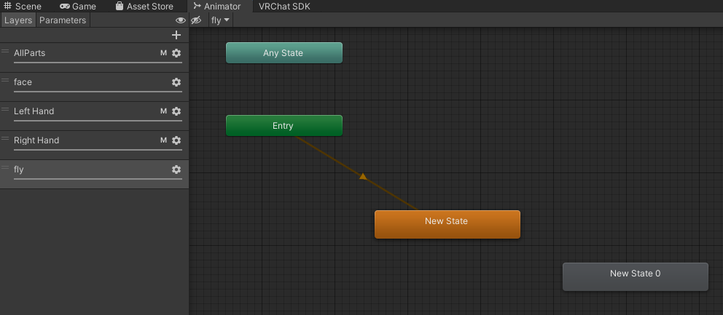
Task: Add a new layer with plus icon
Action: pyautogui.click(x=176, y=35)
